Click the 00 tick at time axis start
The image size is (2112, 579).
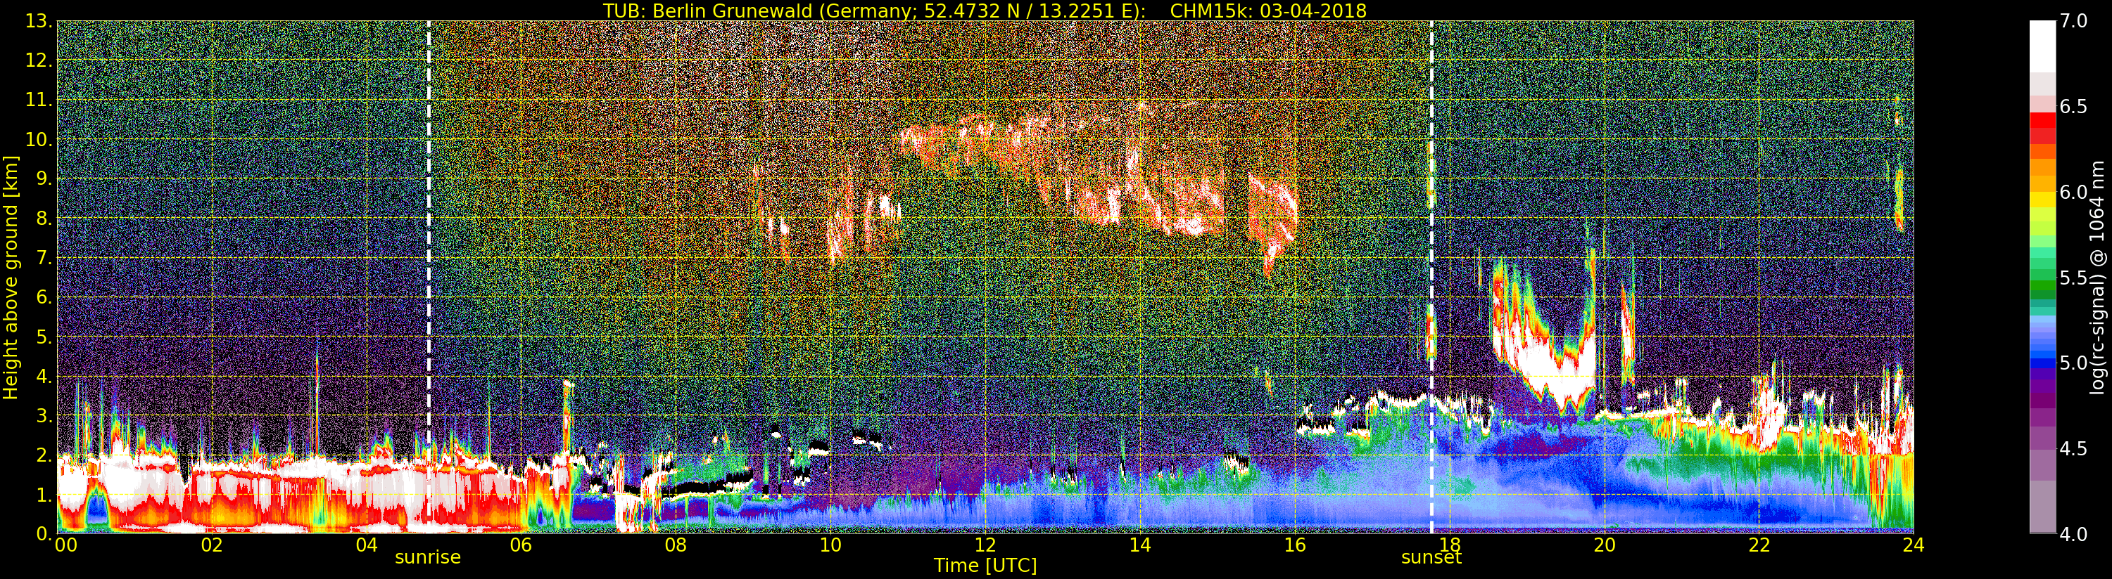click(65, 545)
